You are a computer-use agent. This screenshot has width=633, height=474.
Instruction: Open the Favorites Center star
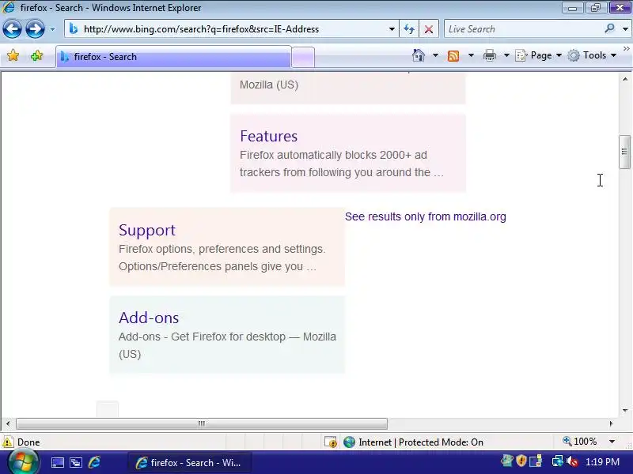(x=13, y=55)
